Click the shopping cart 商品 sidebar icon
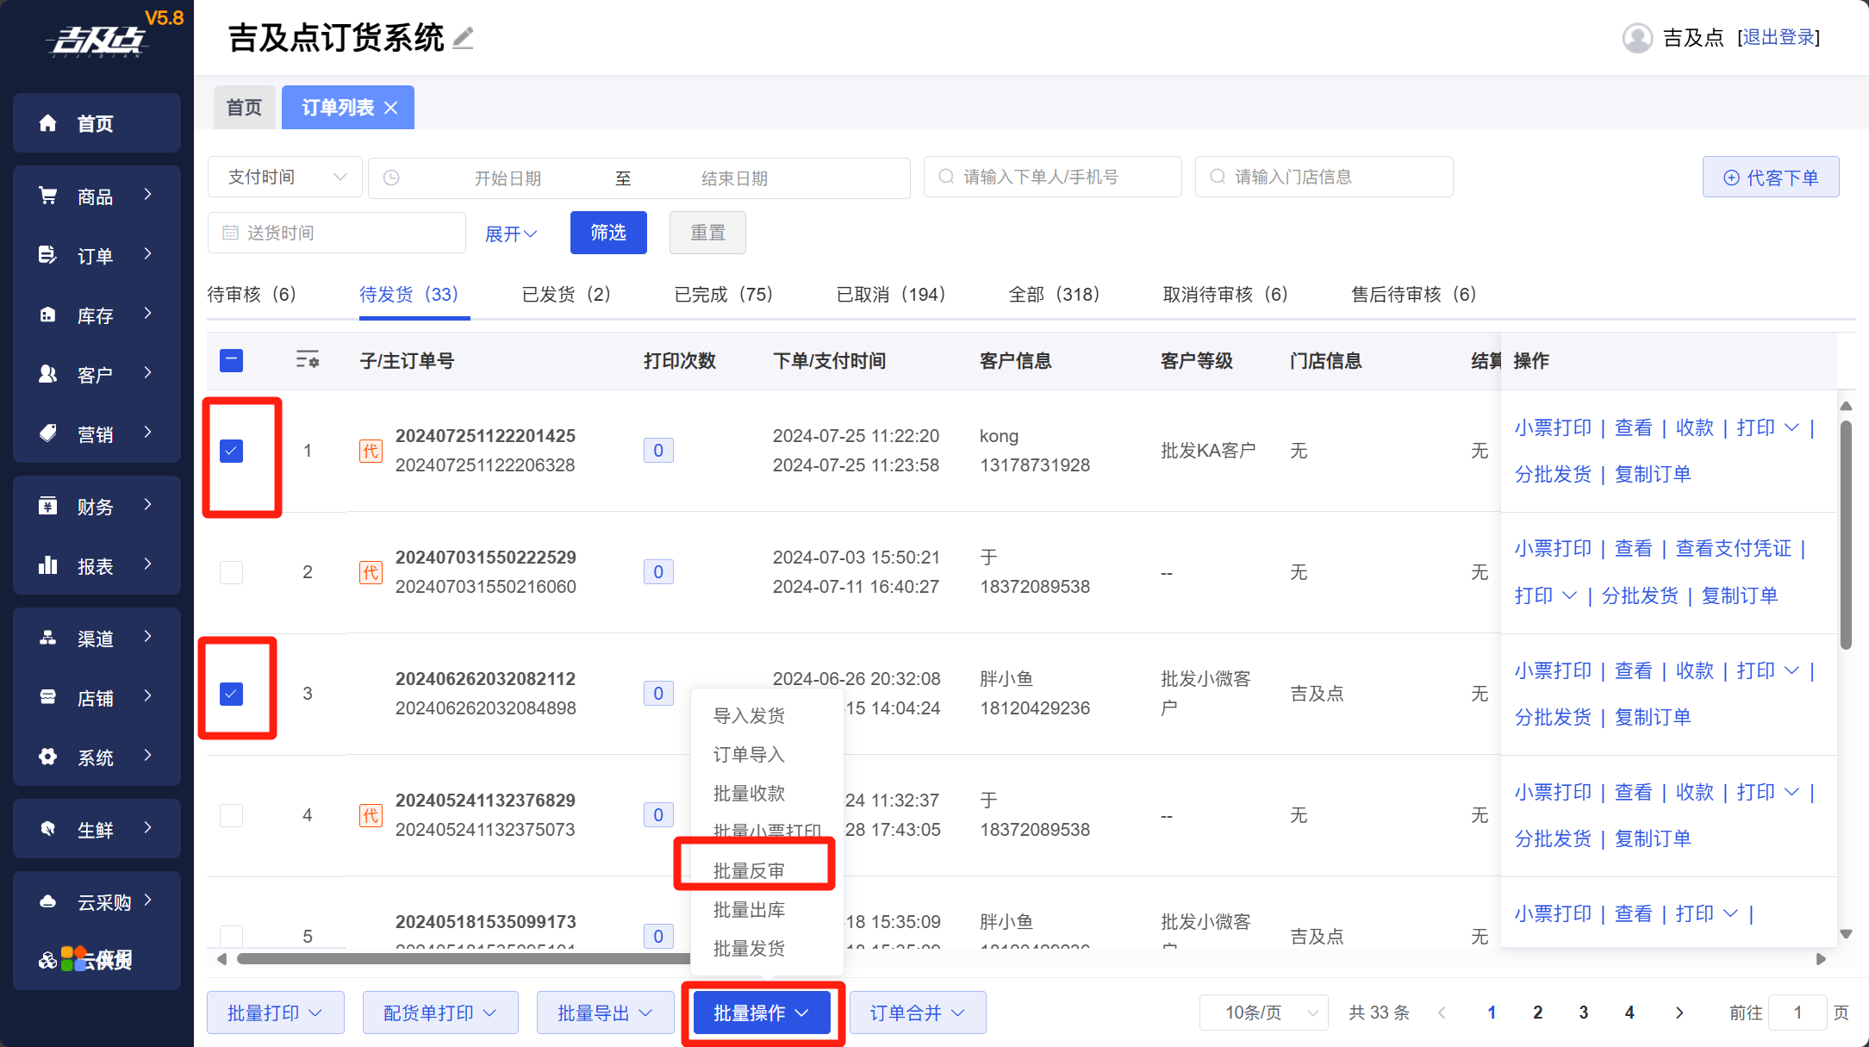This screenshot has height=1047, width=1869. pyautogui.click(x=48, y=196)
